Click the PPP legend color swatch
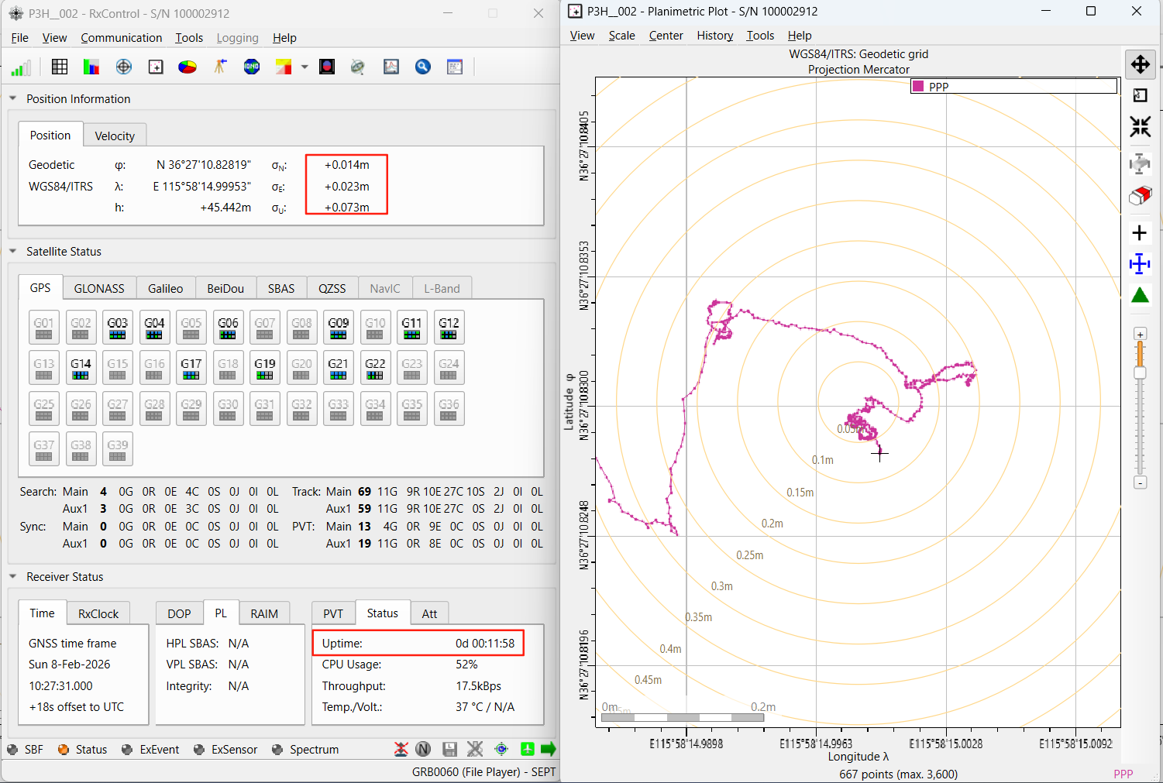Image resolution: width=1163 pixels, height=783 pixels. pyautogui.click(x=919, y=87)
